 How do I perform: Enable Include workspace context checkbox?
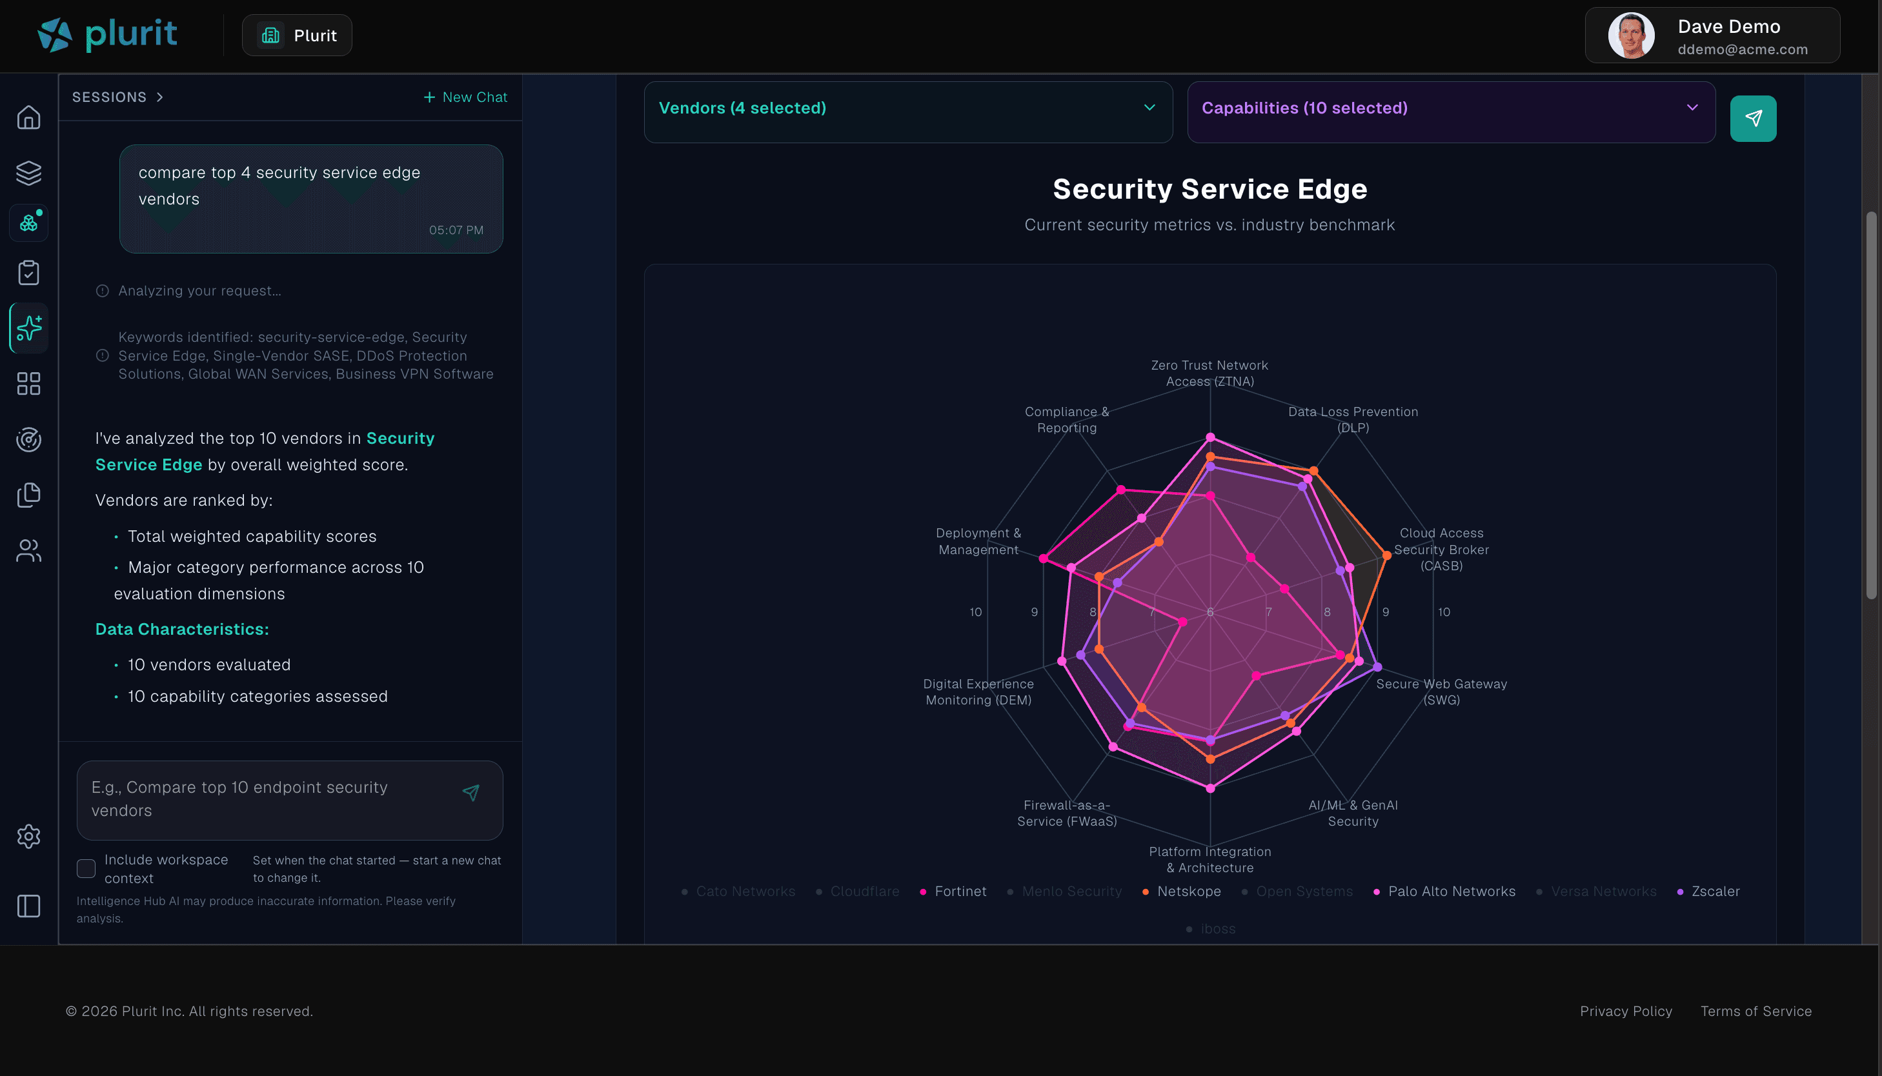pos(86,868)
